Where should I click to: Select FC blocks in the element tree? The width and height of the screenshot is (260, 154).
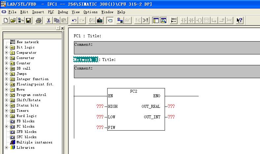25,126
